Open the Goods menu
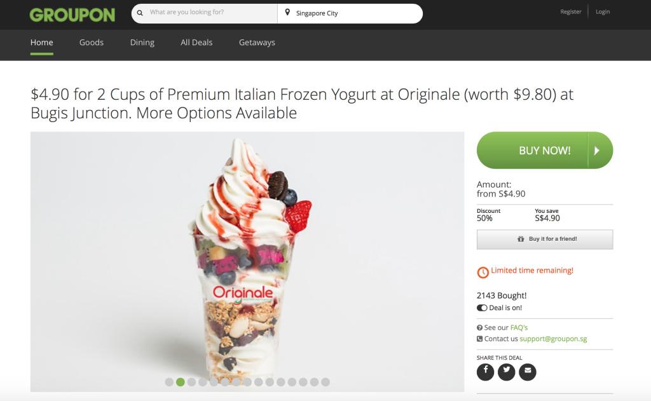This screenshot has width=651, height=401. coord(92,43)
